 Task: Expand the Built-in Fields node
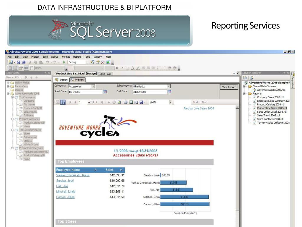[8, 83]
